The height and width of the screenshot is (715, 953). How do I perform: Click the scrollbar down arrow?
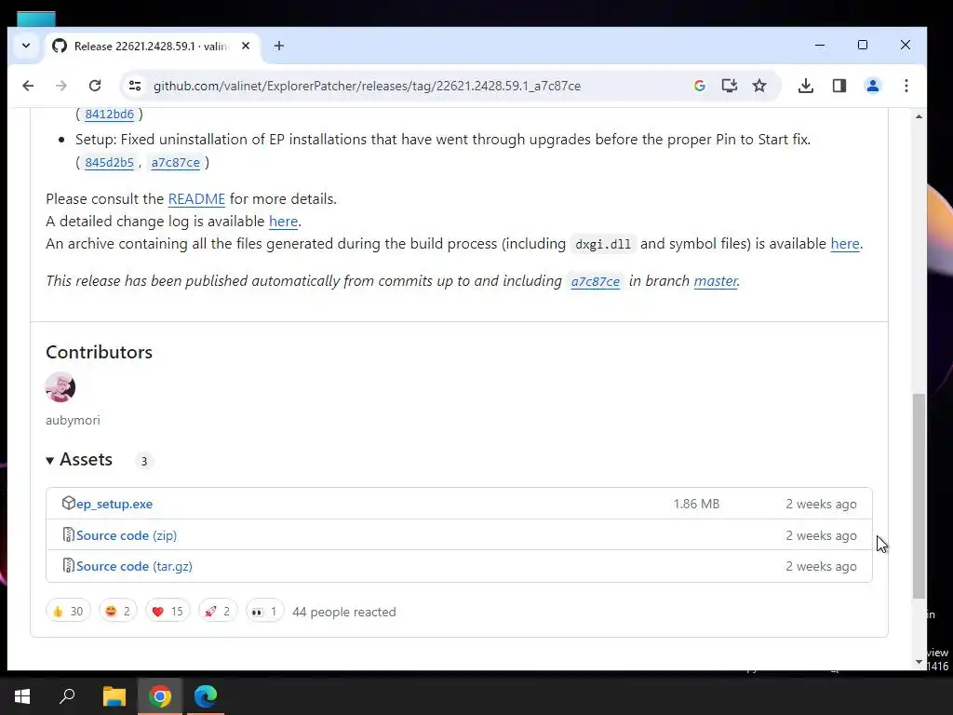point(919,662)
